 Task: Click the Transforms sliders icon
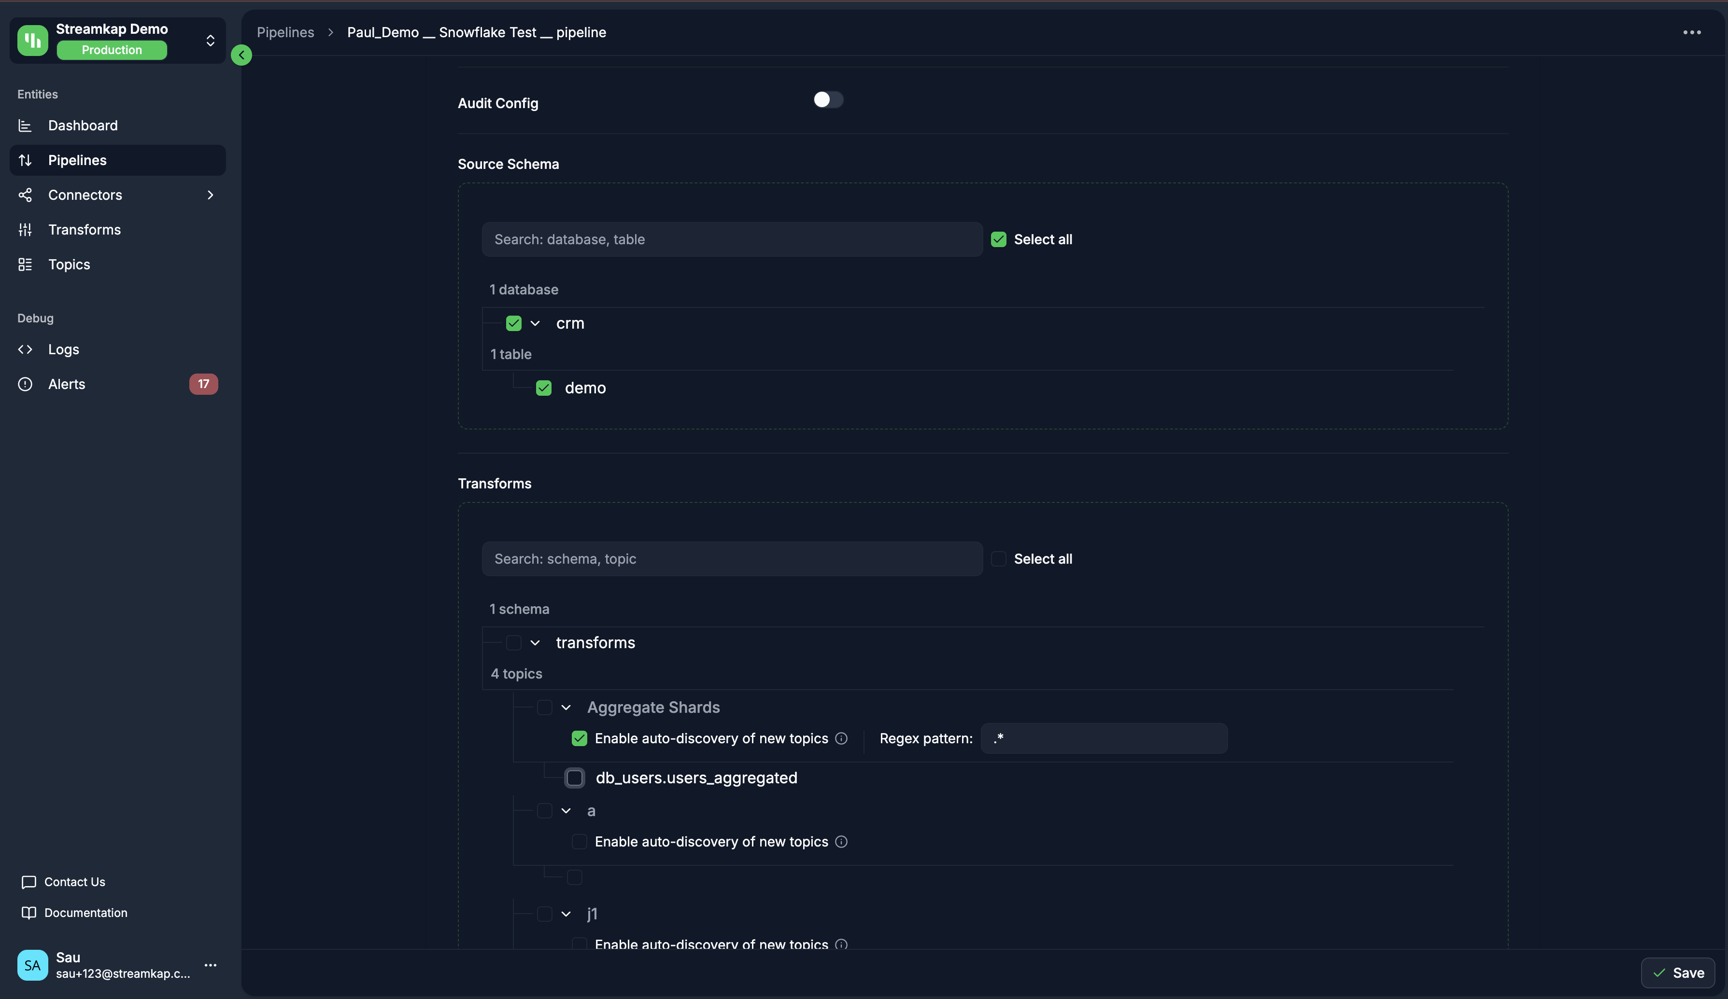coord(26,230)
